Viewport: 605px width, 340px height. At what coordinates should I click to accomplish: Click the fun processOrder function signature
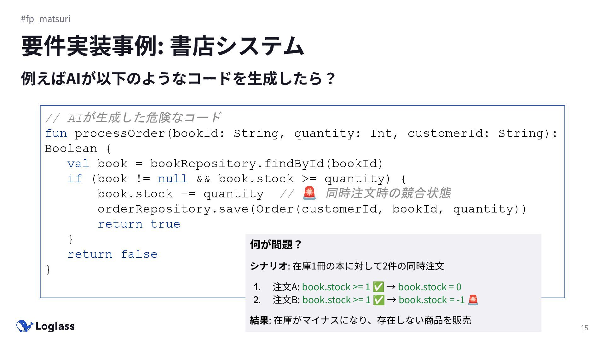[x=301, y=141]
